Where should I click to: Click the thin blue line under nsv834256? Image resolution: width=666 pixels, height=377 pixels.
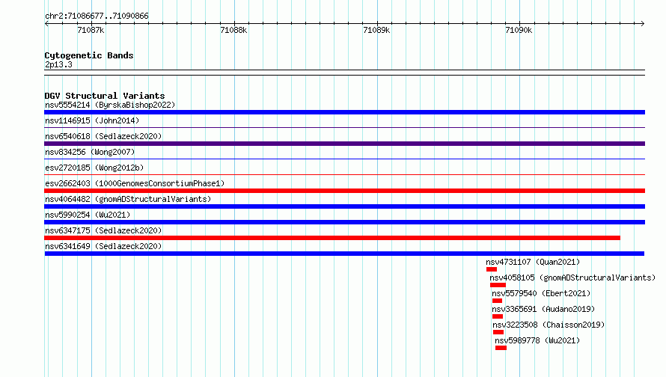(x=344, y=159)
